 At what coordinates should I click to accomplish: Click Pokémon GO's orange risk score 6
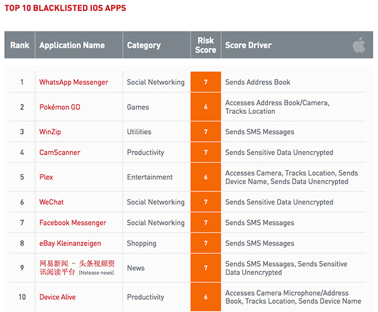tap(205, 107)
